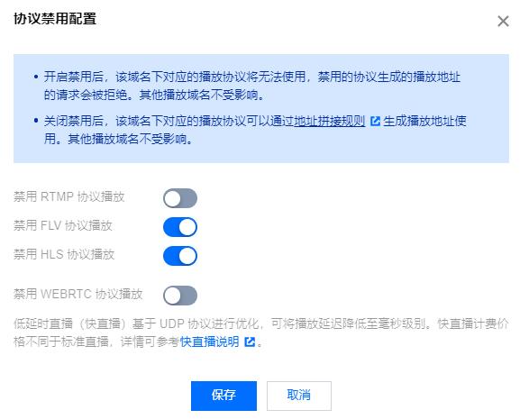Screen dimensions: 529x419
Task: Click the 协议禁用配置 dialog title
Action: click(55, 19)
